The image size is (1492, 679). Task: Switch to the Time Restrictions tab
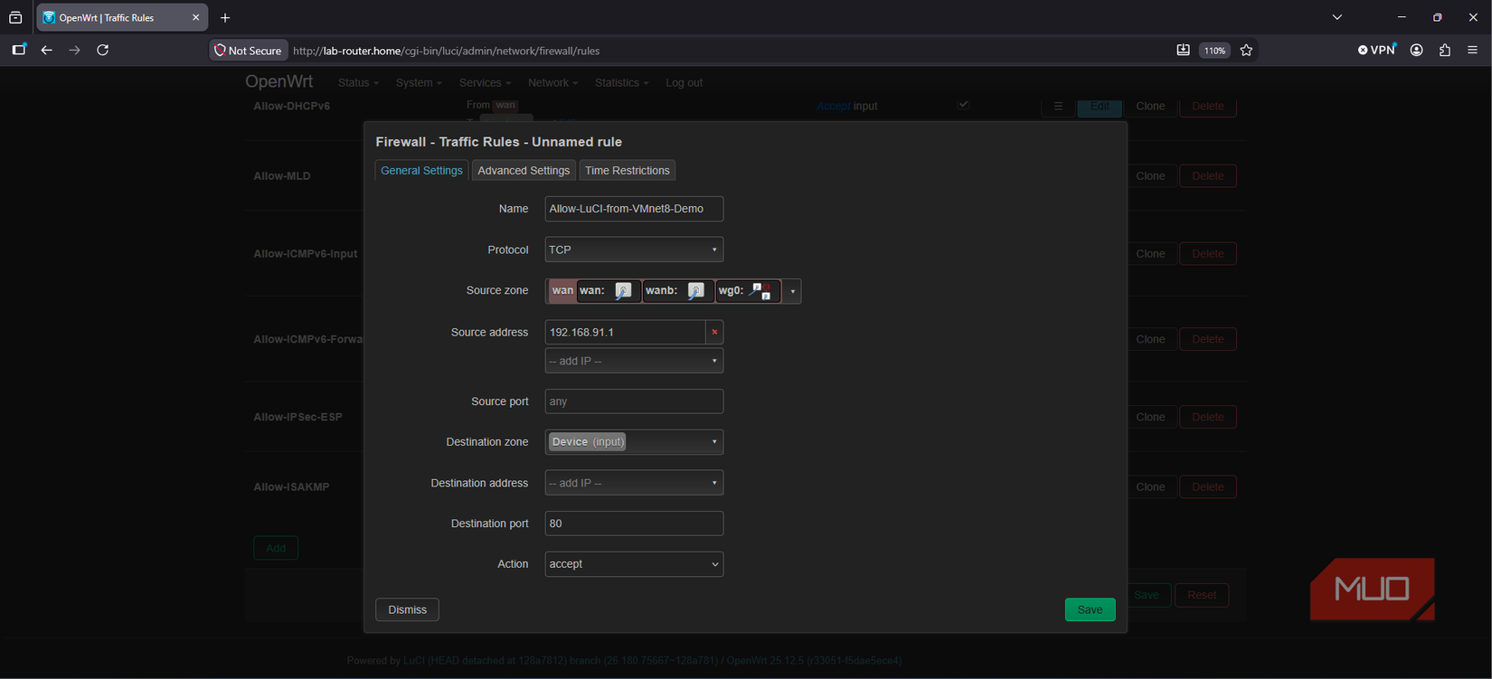coord(627,170)
